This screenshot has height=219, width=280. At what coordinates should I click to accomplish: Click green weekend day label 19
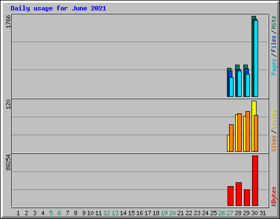pos(164,213)
